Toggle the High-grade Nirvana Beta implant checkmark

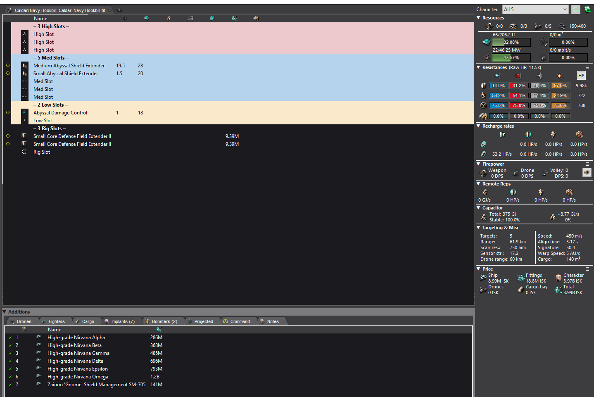(10, 345)
